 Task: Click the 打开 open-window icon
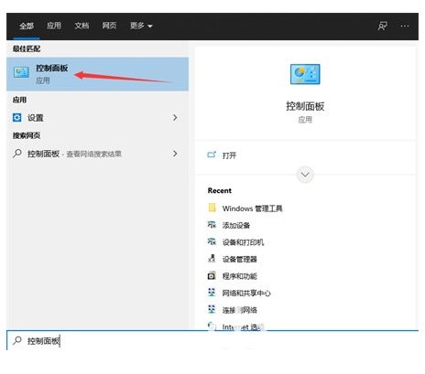pos(212,155)
